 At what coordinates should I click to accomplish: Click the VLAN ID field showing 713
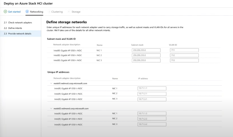point(184,60)
